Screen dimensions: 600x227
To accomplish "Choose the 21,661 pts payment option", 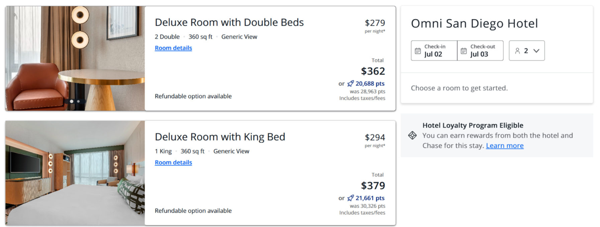I will [370, 198].
